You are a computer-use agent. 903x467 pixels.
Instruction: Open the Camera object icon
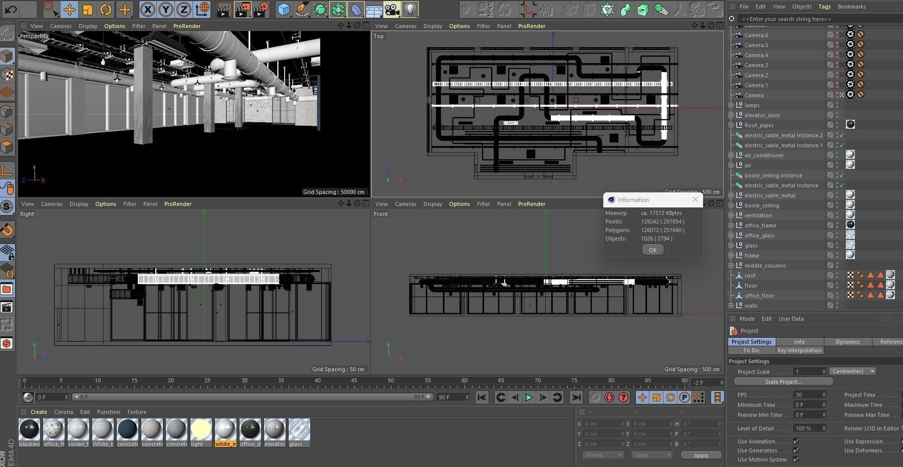pyautogui.click(x=392, y=9)
